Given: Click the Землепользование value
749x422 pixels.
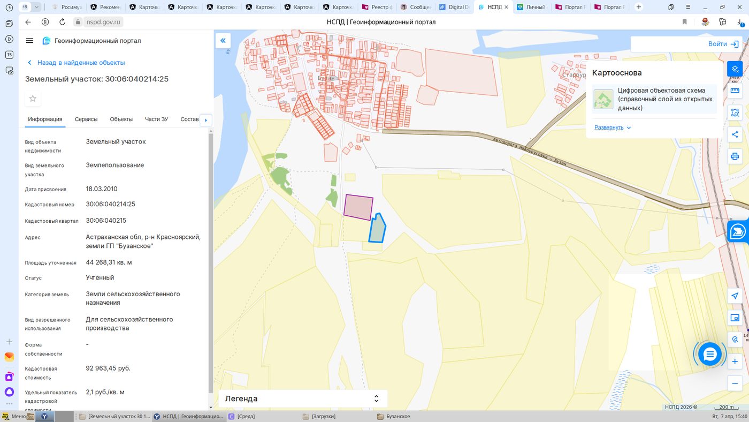Looking at the screenshot, I should [115, 165].
